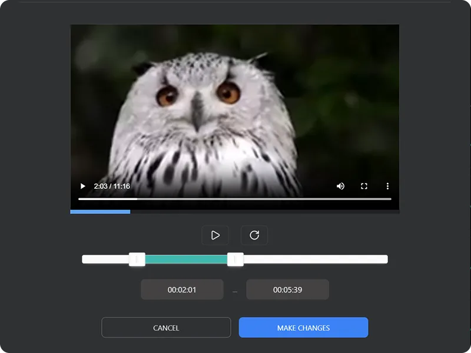Image resolution: width=471 pixels, height=353 pixels.
Task: Select the left trim handle
Action: click(137, 259)
